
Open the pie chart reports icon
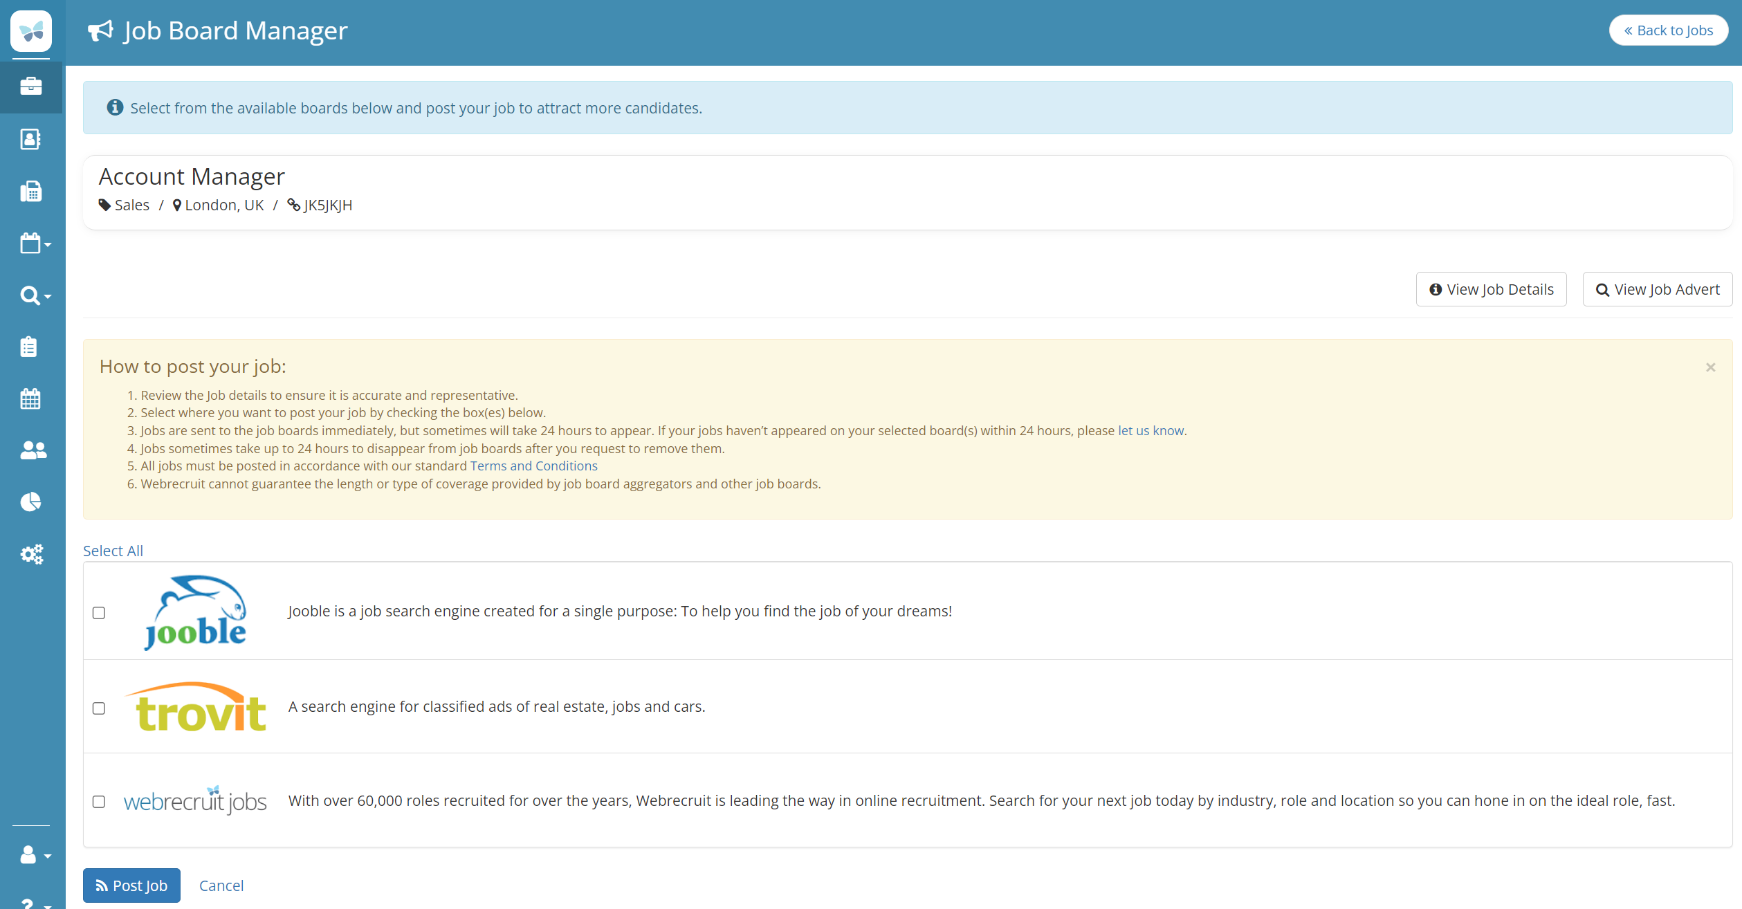click(31, 502)
